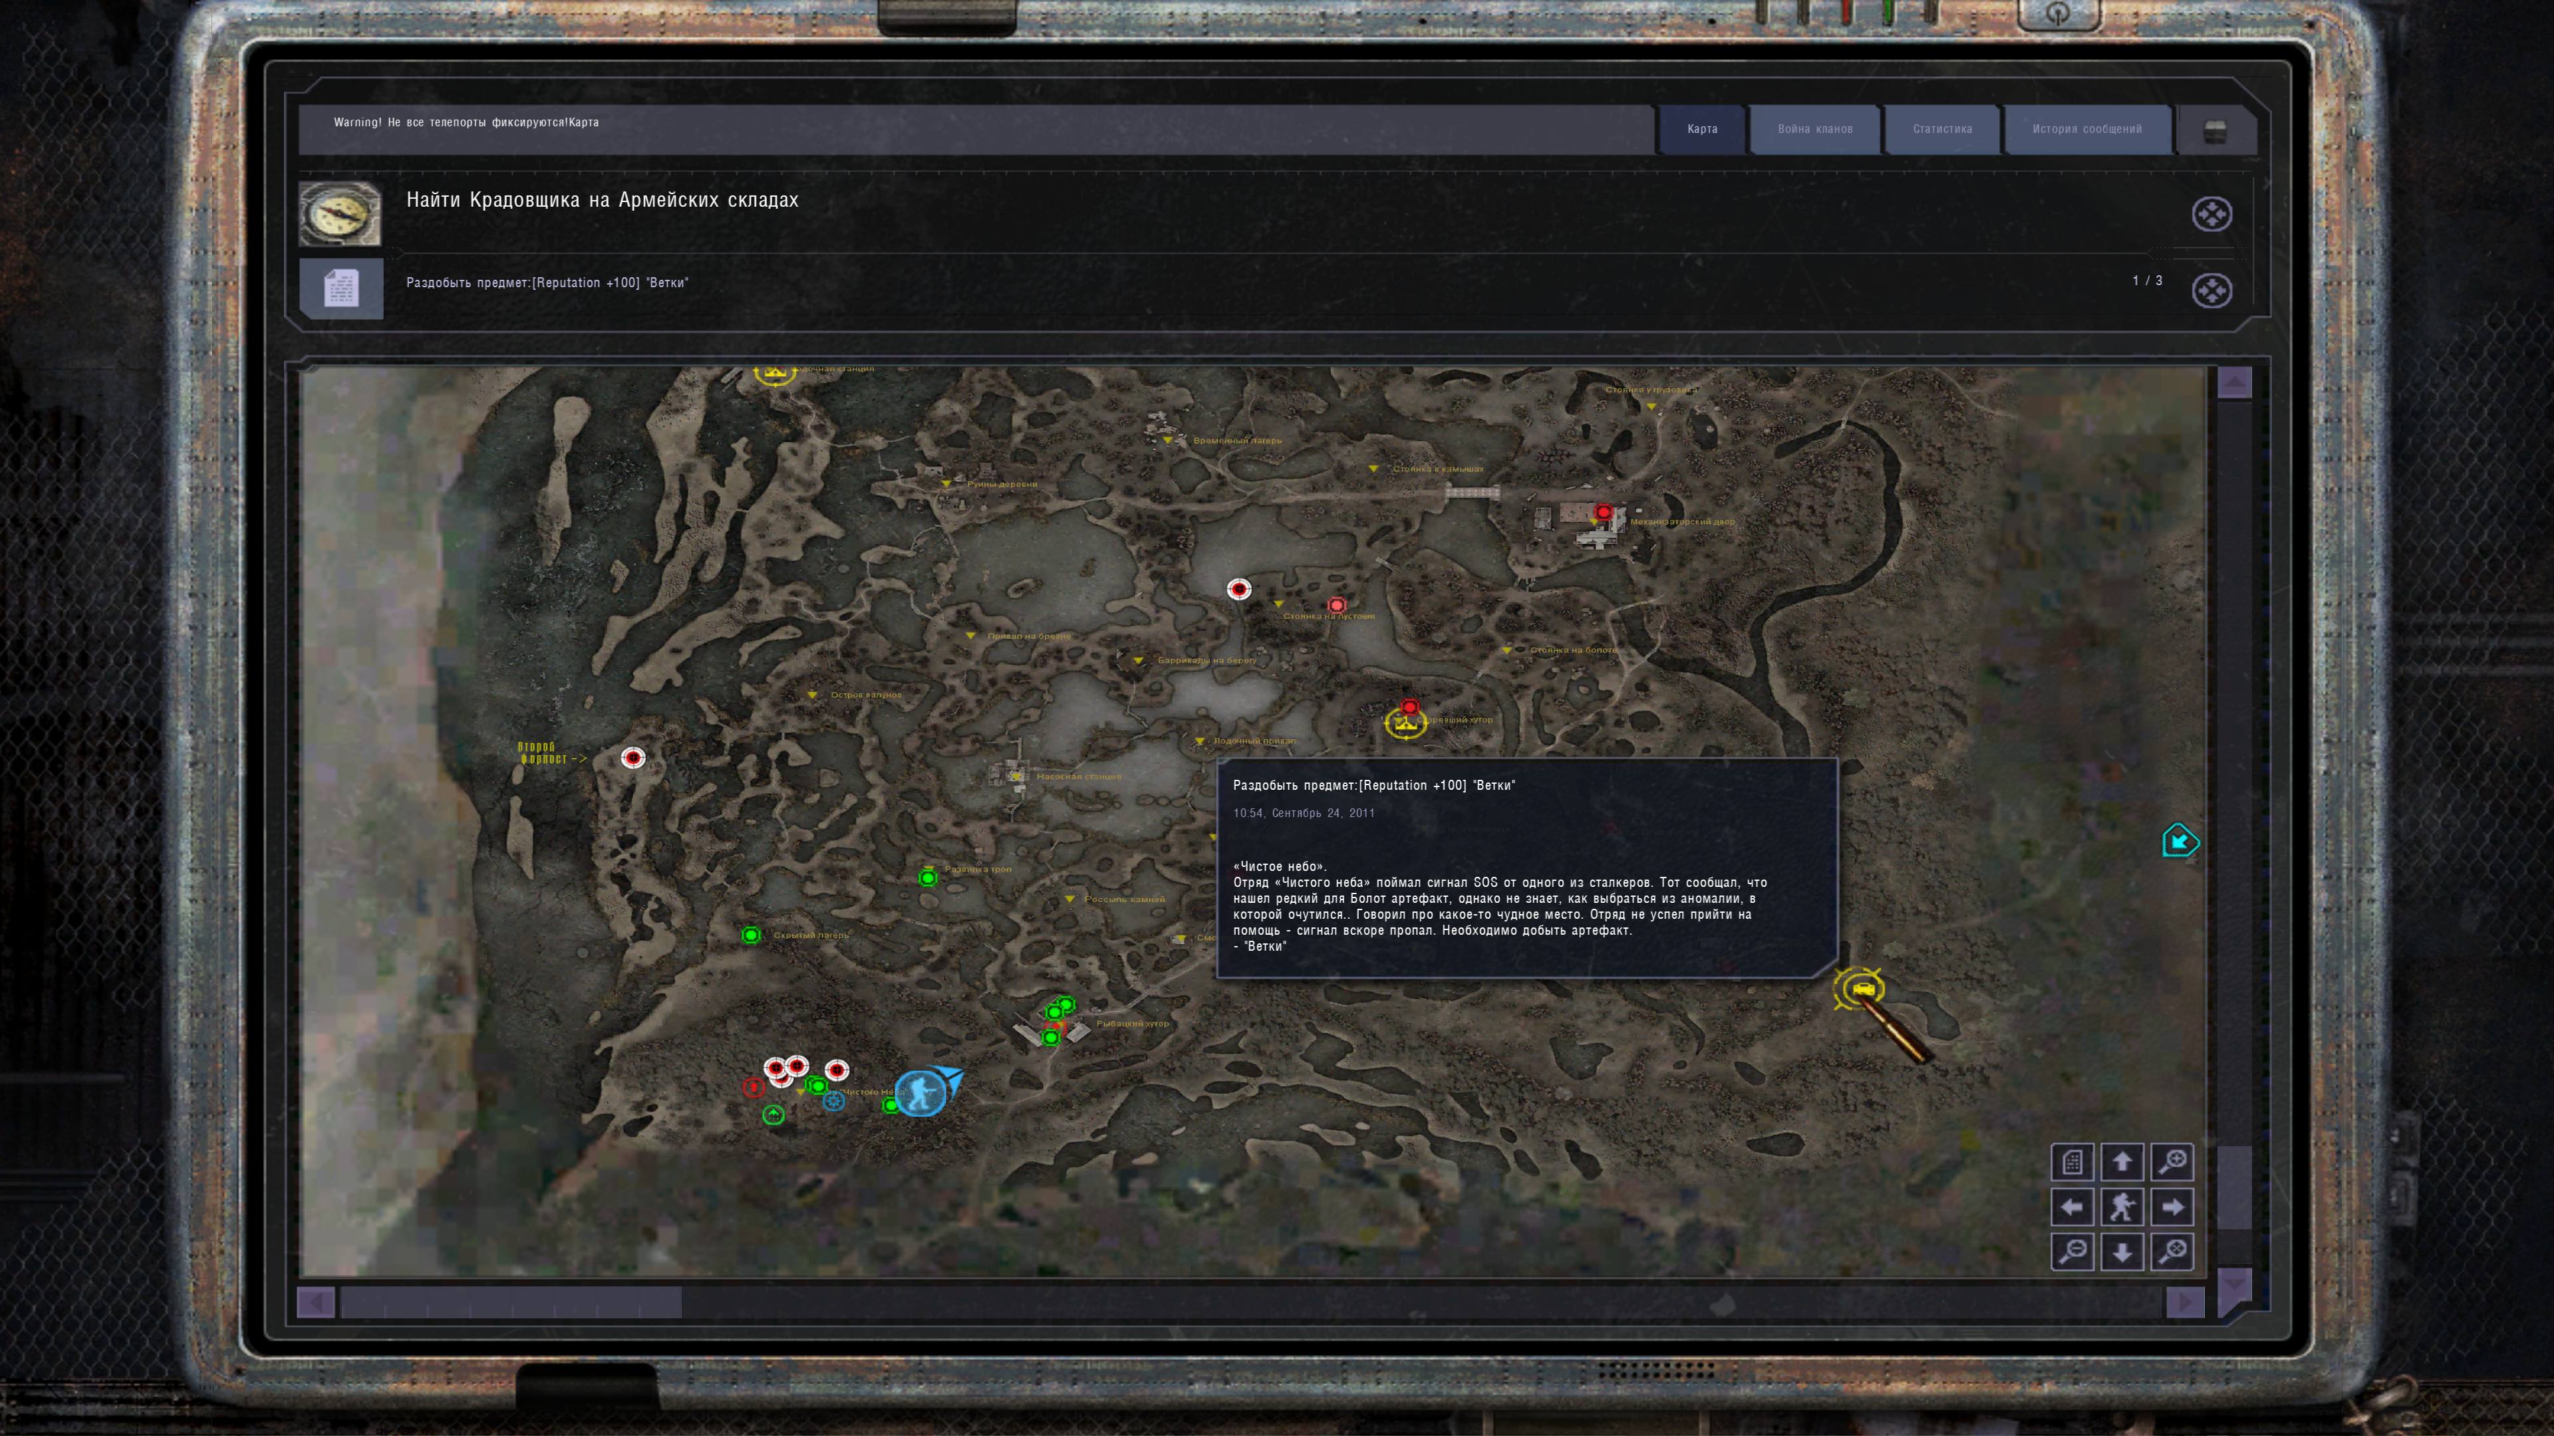Toggle map marker for "Ветки" task
Viewport: 2554px width, 1436px height.
(2211, 291)
